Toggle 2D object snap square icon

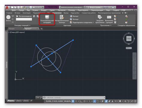coord(98,101)
